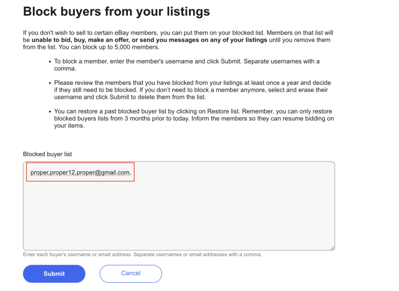Screen dimensions: 399x291
Task: Click the blue Submit button
Action: click(54, 274)
